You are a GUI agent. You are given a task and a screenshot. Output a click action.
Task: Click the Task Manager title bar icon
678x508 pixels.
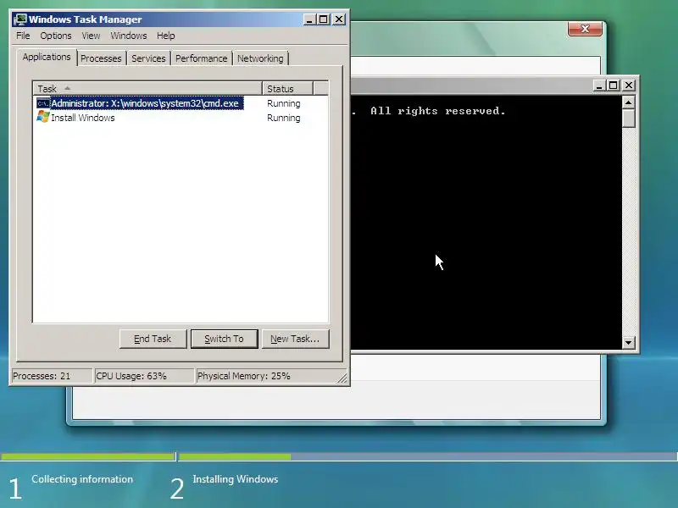point(19,19)
